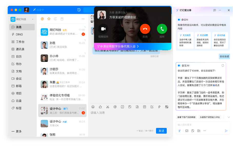Expand the 网钉科技 organization dropdown
Image resolution: width=233 pixels, height=146 pixels.
33,19
